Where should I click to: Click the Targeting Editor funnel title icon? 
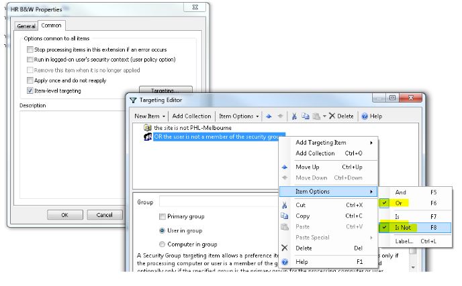[133, 99]
